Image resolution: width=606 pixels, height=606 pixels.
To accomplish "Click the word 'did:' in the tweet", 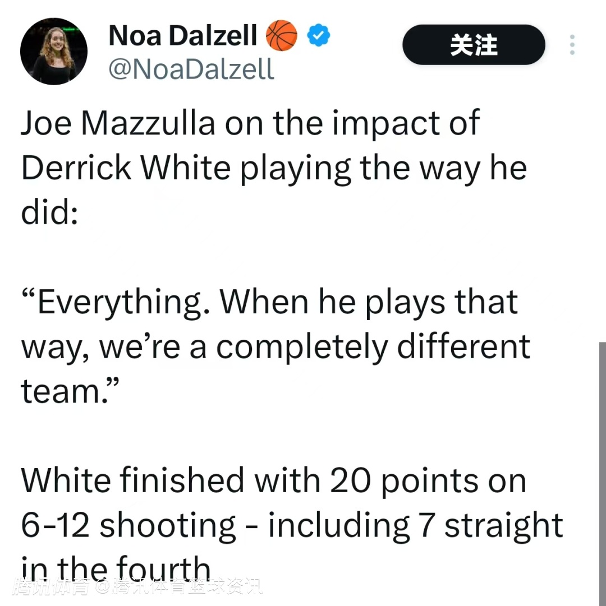I will (x=49, y=212).
